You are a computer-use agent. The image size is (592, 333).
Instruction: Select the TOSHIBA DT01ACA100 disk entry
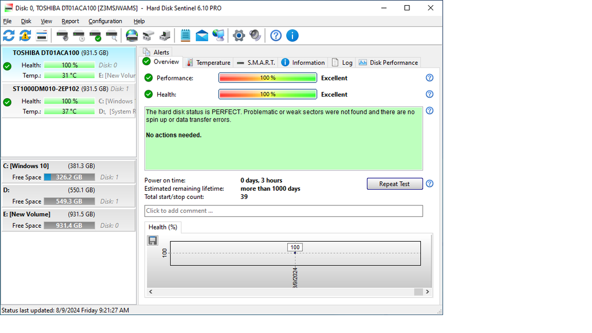[x=69, y=64]
